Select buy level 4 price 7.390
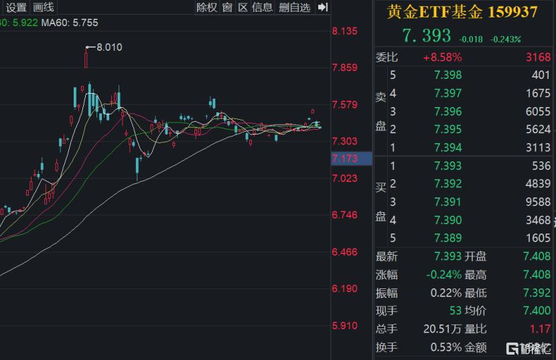 [x=448, y=220]
